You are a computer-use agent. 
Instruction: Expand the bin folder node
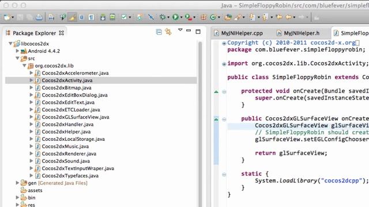17,197
